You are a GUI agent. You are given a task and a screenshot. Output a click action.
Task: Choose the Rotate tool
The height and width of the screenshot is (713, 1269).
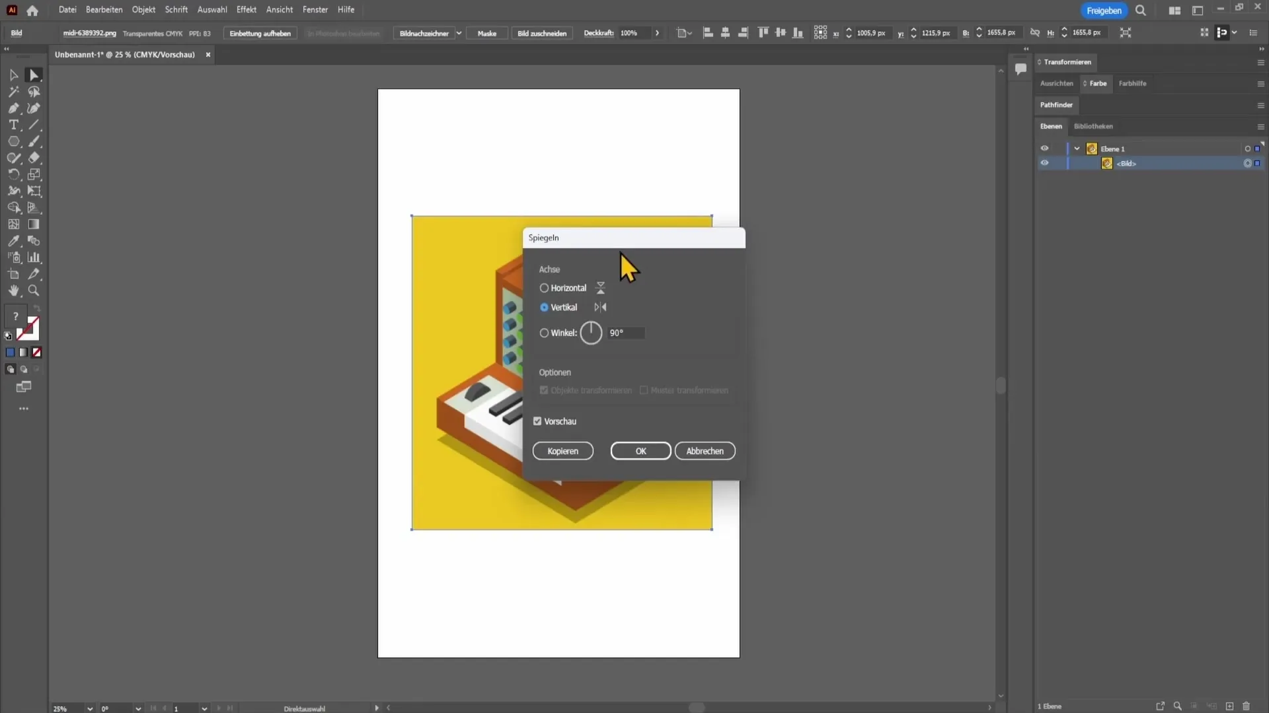[x=13, y=174]
